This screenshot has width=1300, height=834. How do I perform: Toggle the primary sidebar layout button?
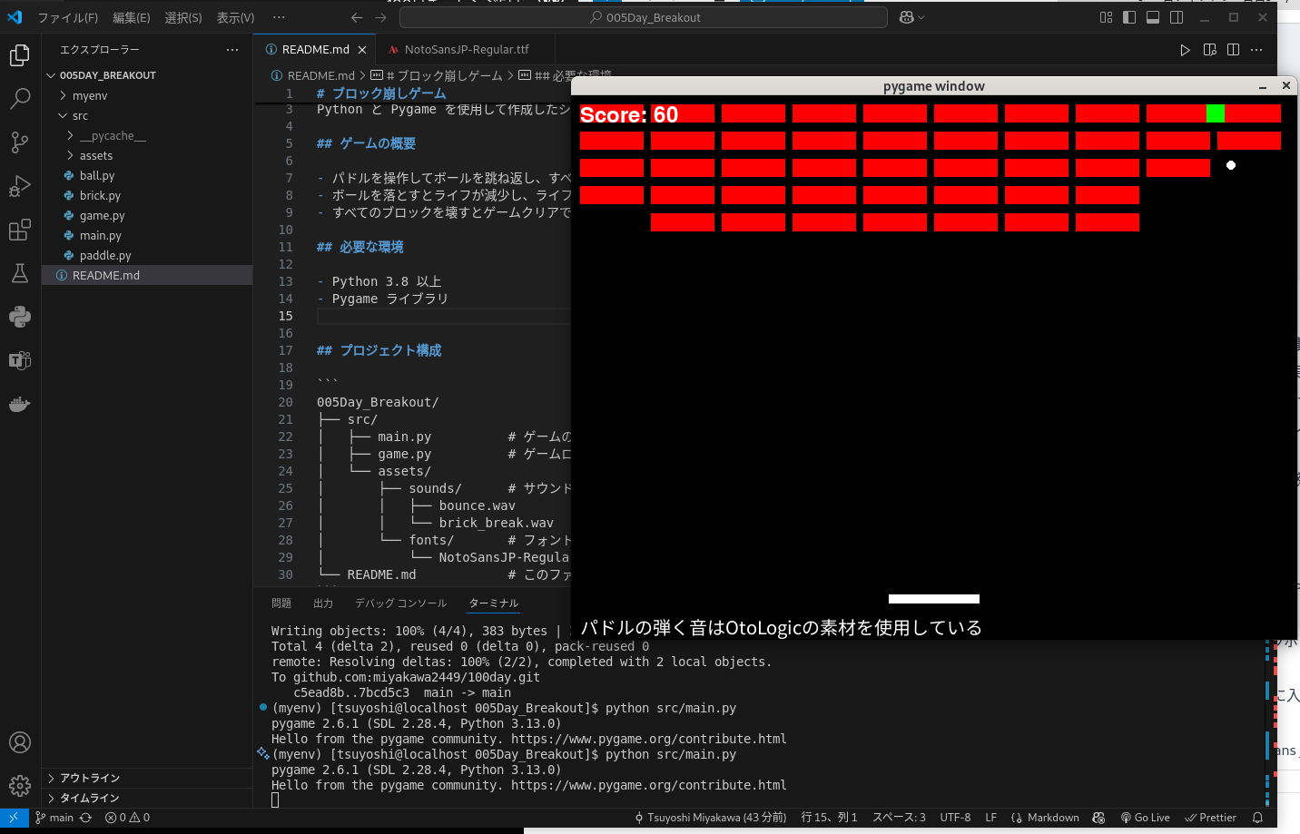point(1129,17)
